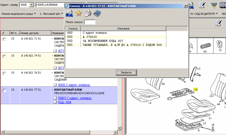Click the gold star favorites icon

tap(79, 13)
